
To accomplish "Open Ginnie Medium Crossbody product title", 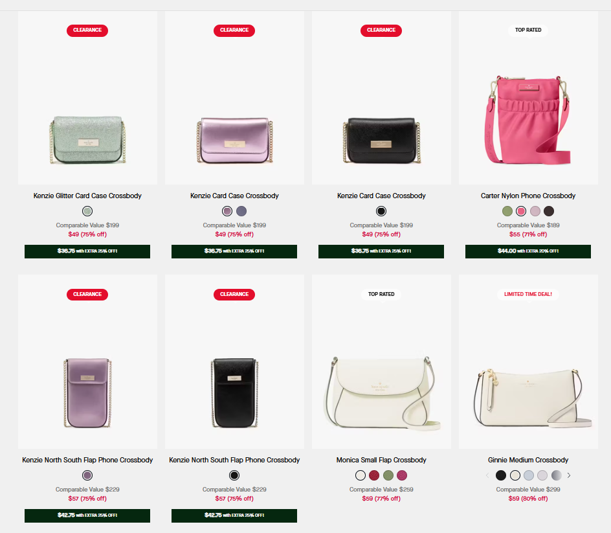I will 528,460.
